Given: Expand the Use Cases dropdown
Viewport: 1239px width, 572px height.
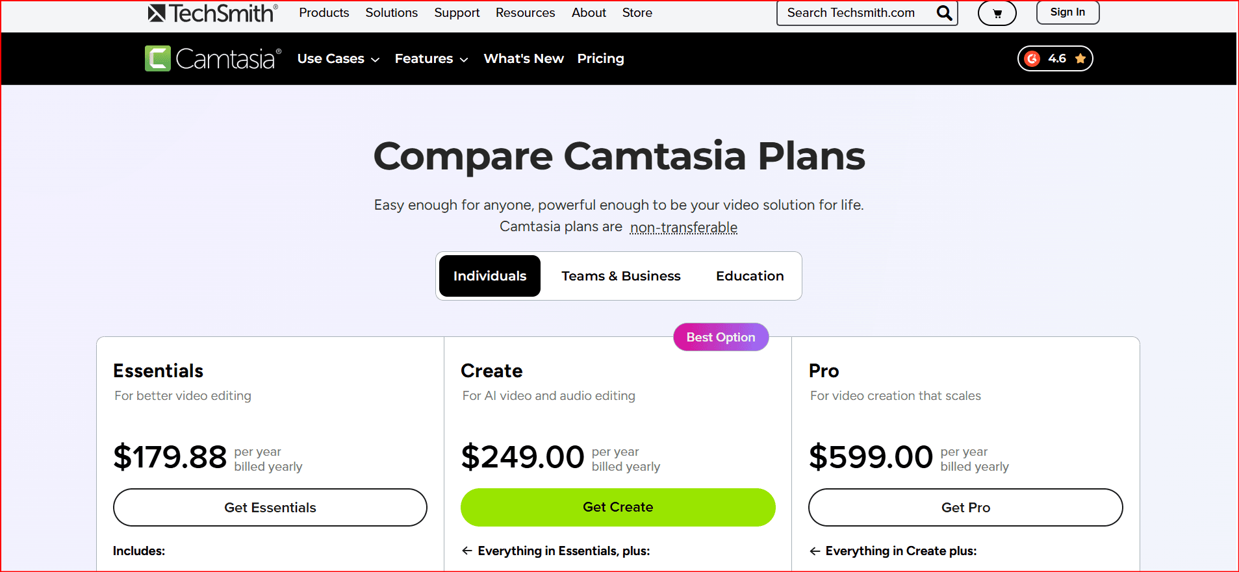Looking at the screenshot, I should pos(338,58).
